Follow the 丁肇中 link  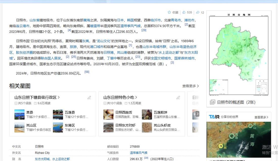[112, 58]
